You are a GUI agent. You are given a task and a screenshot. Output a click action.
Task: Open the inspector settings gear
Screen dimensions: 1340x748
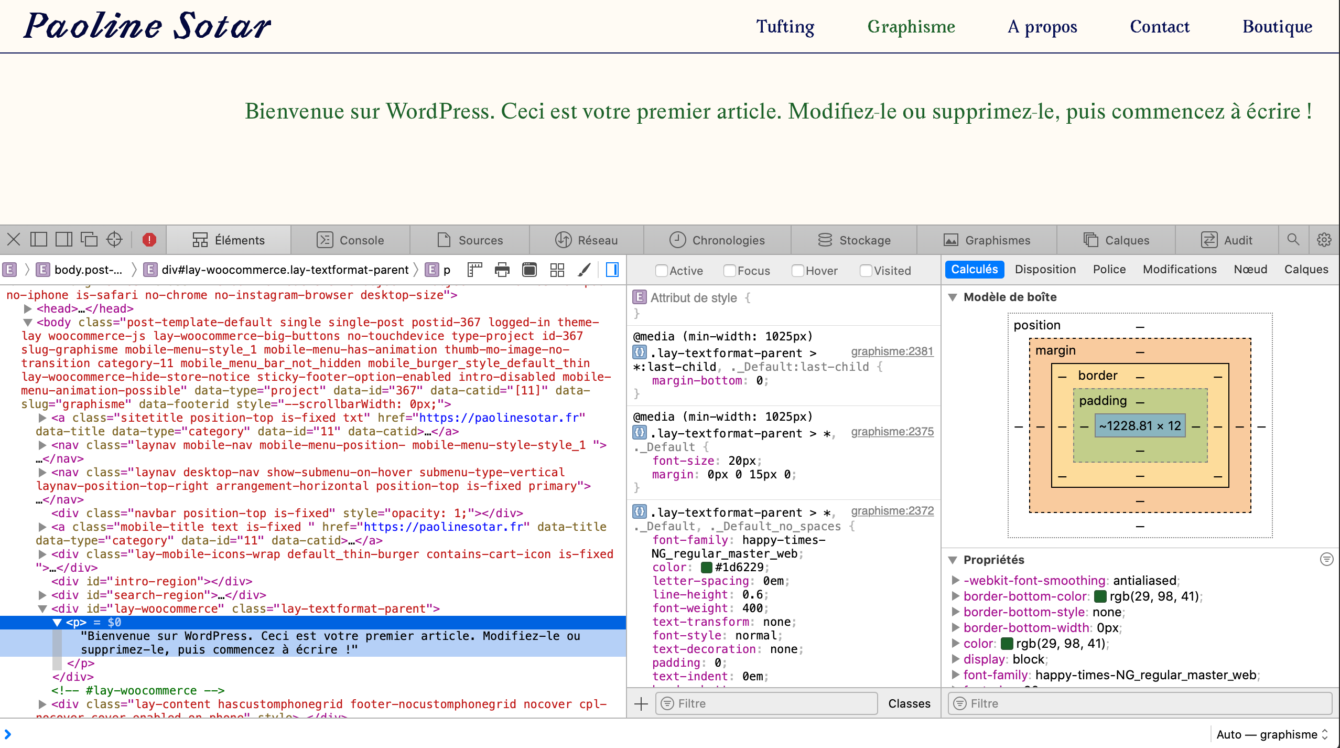(x=1324, y=240)
